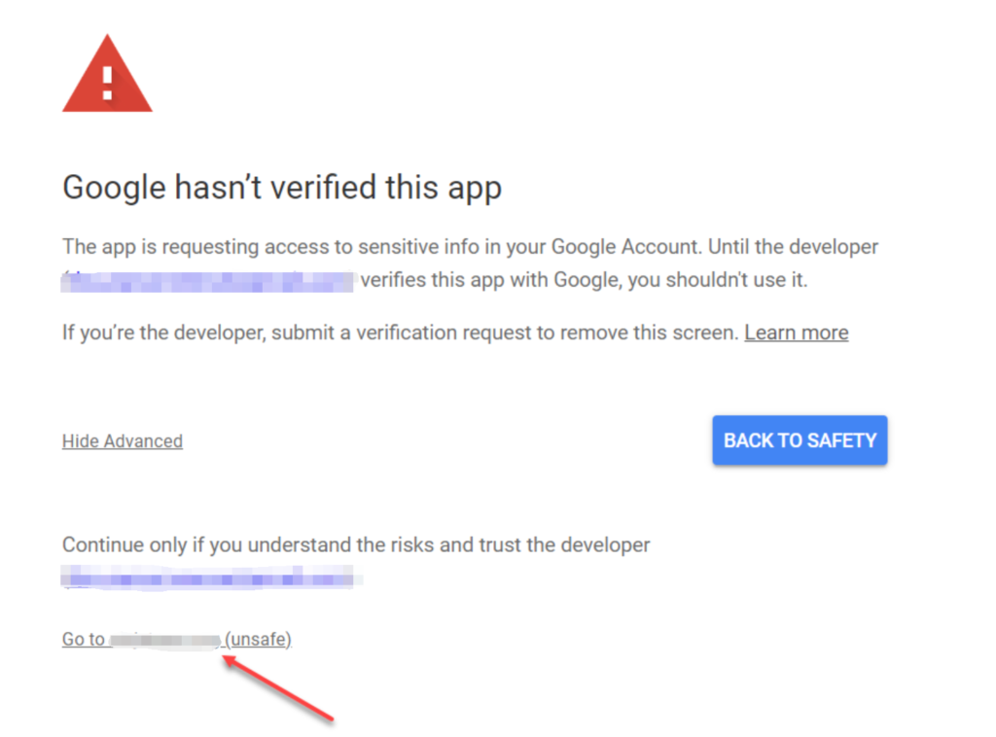Click the words Google Account in the paragraph

coord(624,246)
